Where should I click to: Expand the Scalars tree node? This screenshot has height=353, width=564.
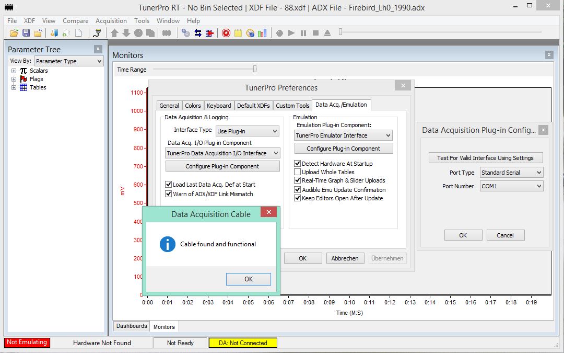tap(14, 71)
